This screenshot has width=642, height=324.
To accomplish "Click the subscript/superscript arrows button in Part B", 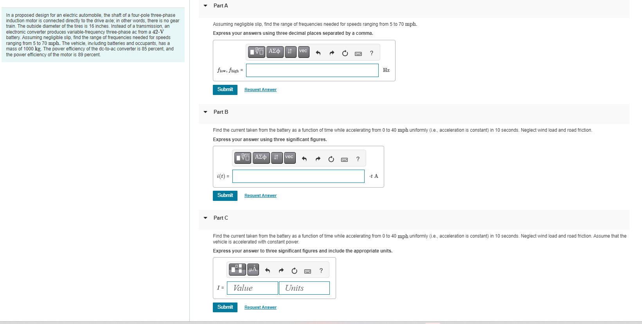I will 277,158.
